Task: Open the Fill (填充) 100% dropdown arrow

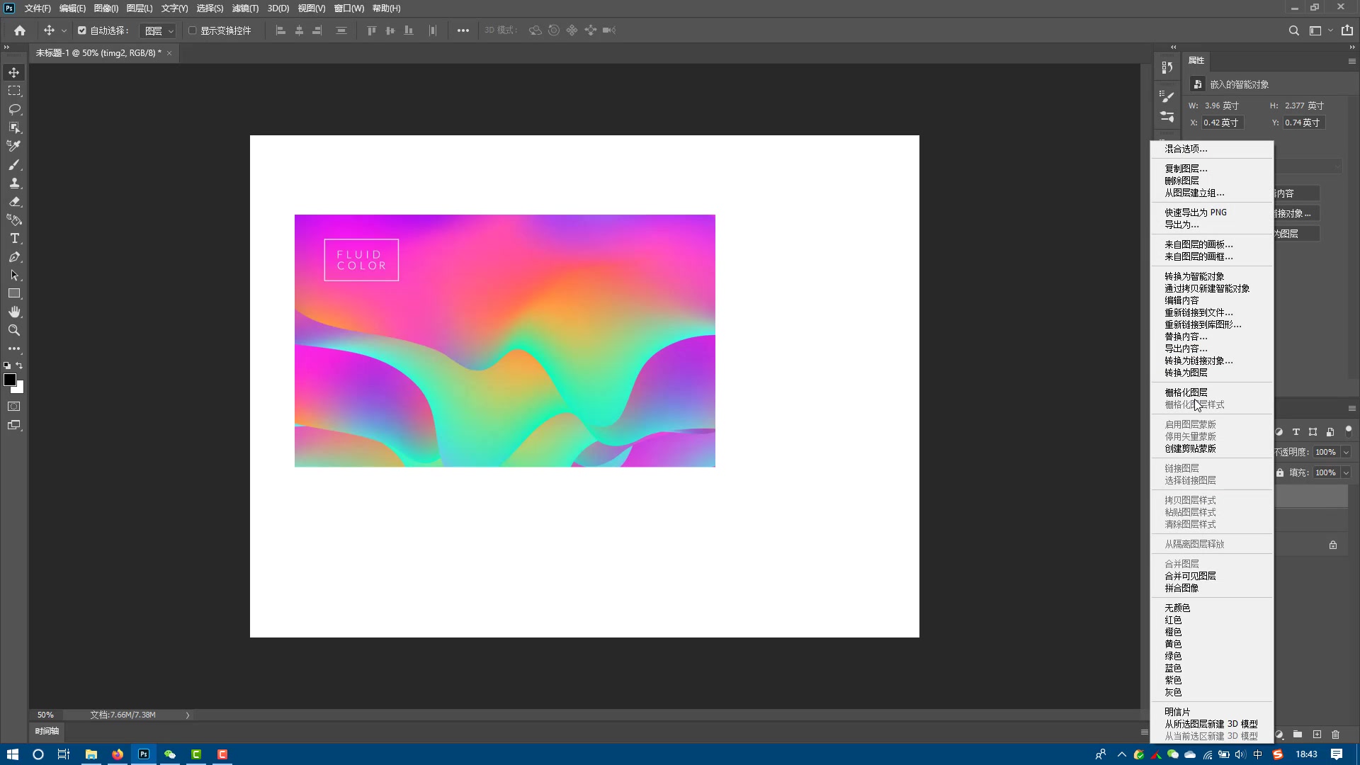Action: [1346, 472]
